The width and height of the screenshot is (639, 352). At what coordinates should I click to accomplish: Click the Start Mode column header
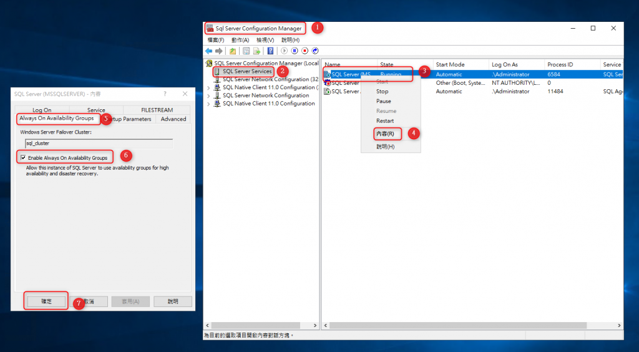pyautogui.click(x=461, y=64)
